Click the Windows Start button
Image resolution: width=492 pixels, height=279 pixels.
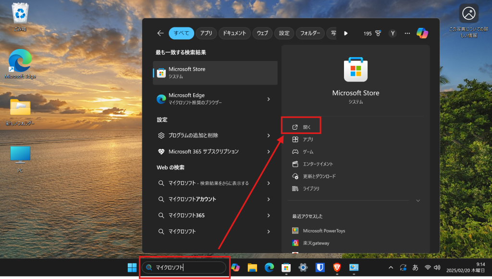point(132,267)
